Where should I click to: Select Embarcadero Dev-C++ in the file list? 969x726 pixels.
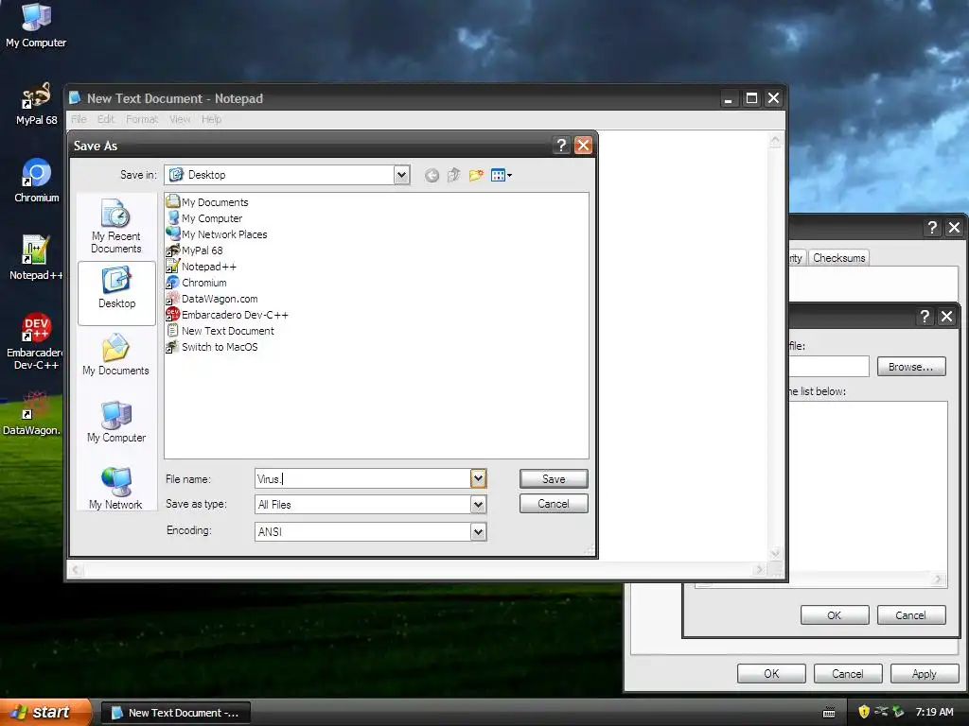(227, 314)
